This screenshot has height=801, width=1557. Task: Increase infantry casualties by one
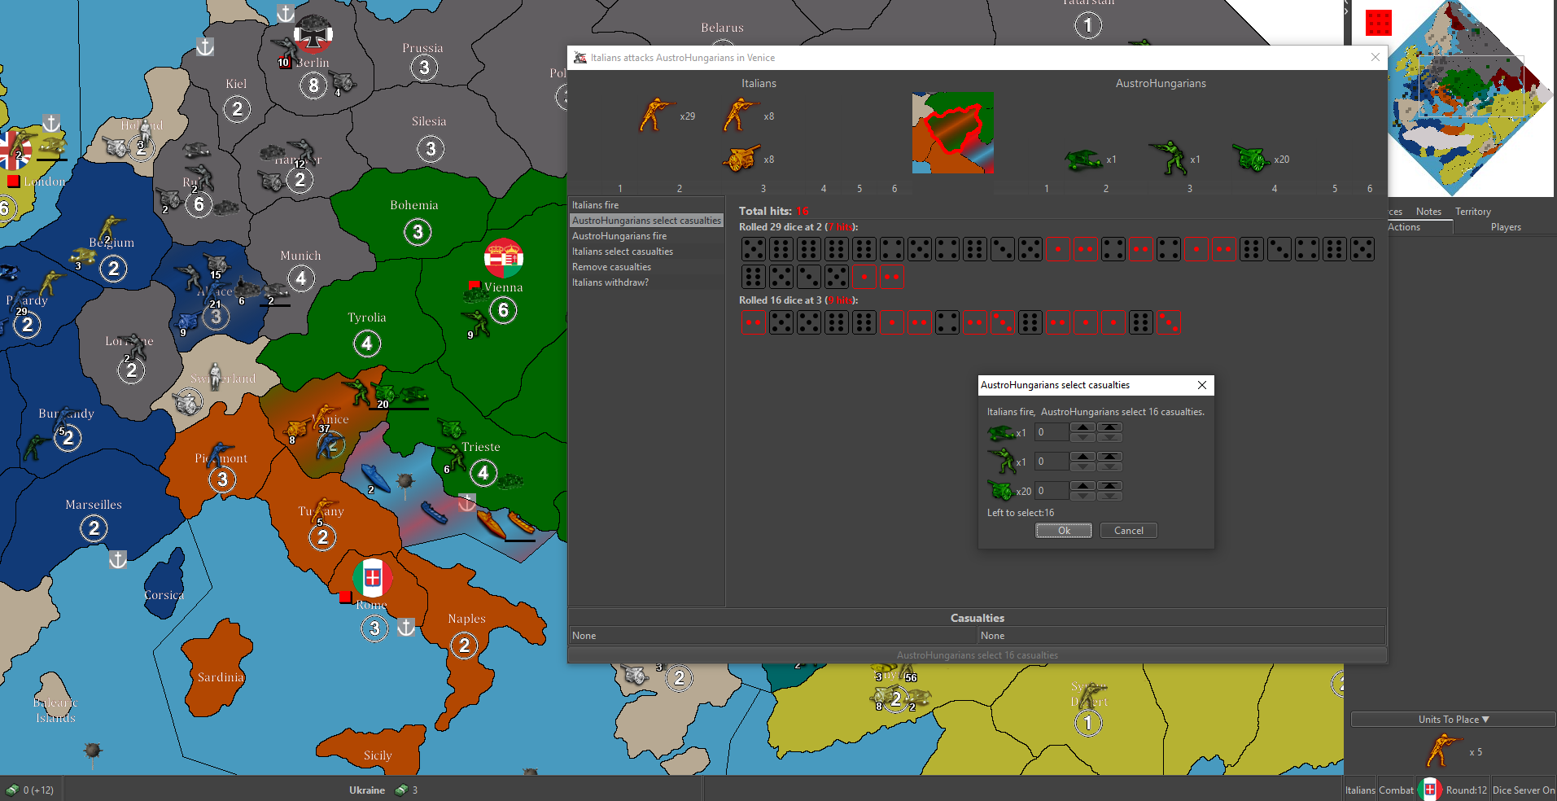pyautogui.click(x=1082, y=457)
